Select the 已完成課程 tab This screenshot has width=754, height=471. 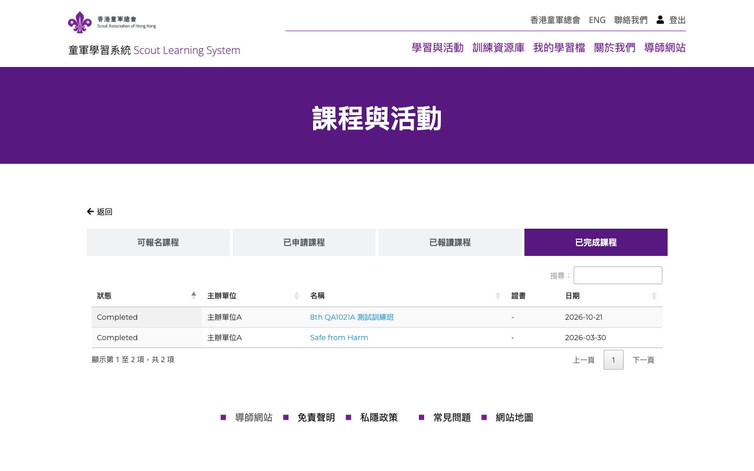pos(596,242)
